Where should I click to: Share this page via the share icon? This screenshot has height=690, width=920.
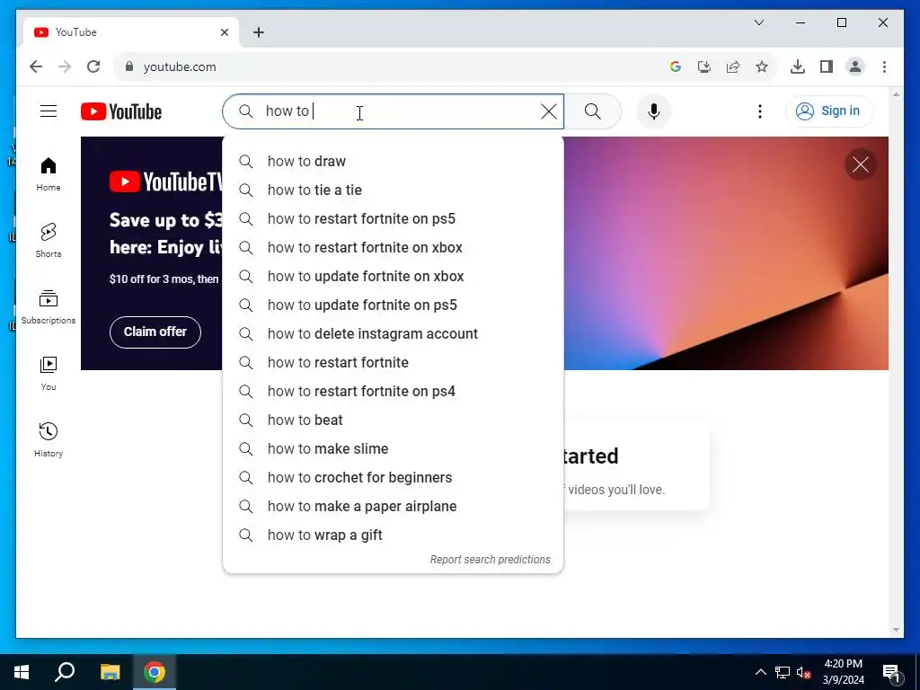(x=733, y=66)
